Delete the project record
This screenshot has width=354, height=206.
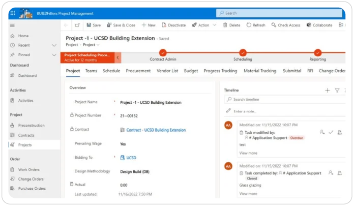click(231, 25)
